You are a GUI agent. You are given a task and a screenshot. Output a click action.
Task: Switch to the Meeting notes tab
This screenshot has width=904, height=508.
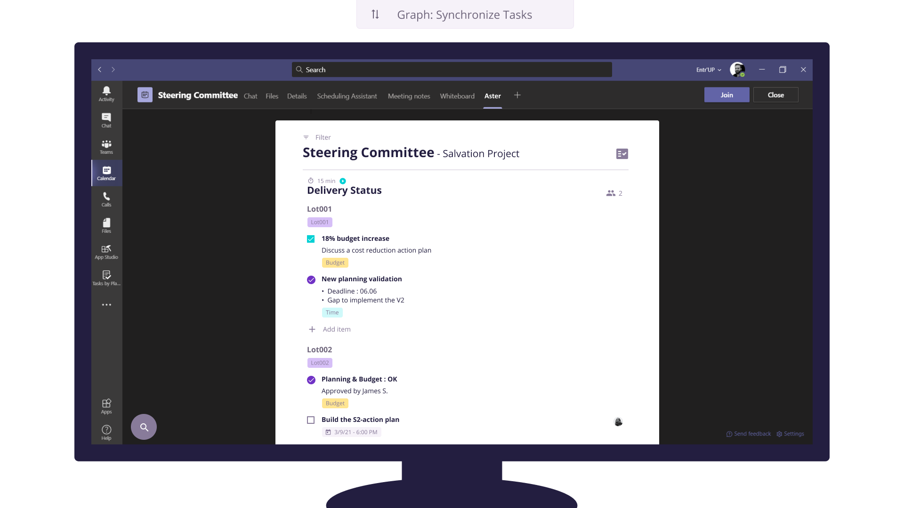coord(409,96)
